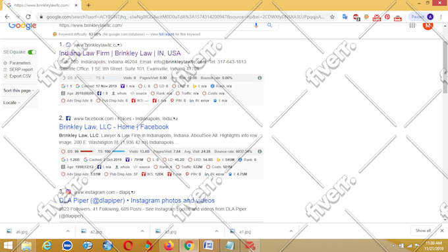Open Word from taskbar
The height and width of the screenshot is (252, 448).
tap(209, 245)
